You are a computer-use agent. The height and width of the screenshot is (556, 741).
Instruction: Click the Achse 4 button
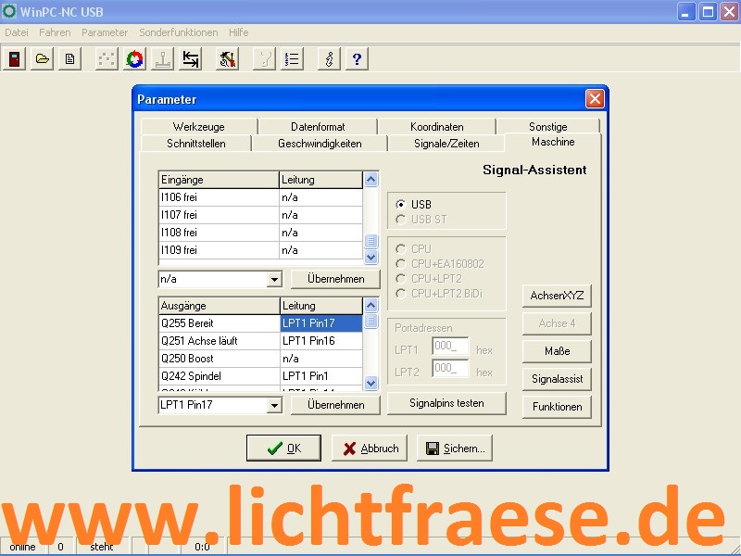(557, 323)
